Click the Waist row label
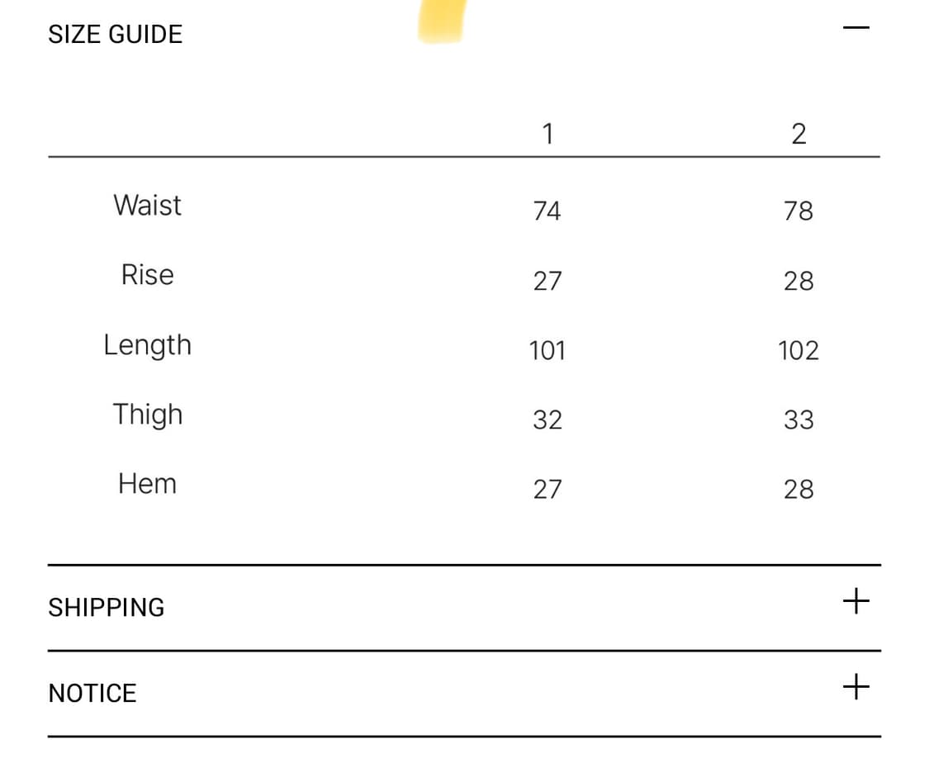 click(147, 205)
